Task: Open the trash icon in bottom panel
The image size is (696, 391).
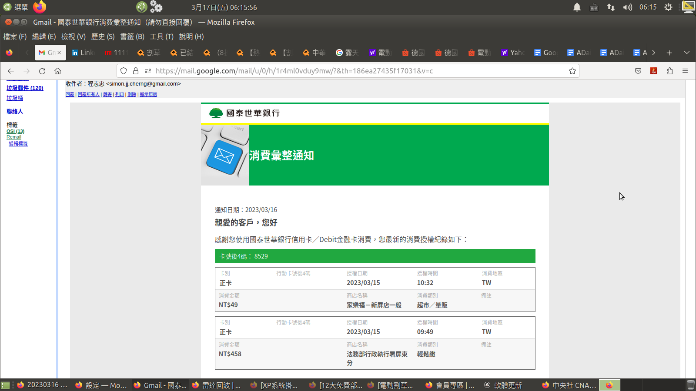Action: click(690, 385)
